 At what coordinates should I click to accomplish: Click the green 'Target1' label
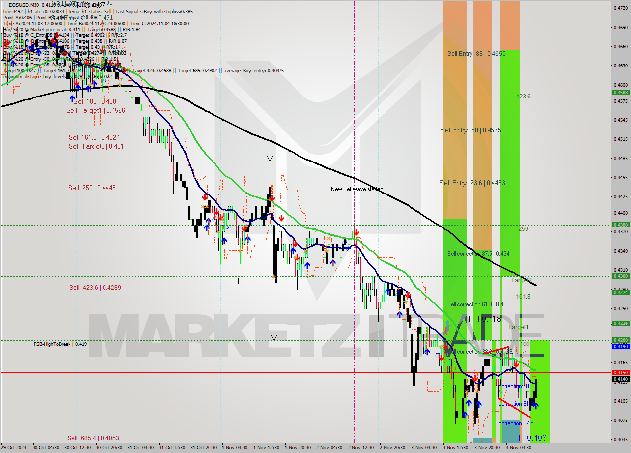click(x=519, y=327)
